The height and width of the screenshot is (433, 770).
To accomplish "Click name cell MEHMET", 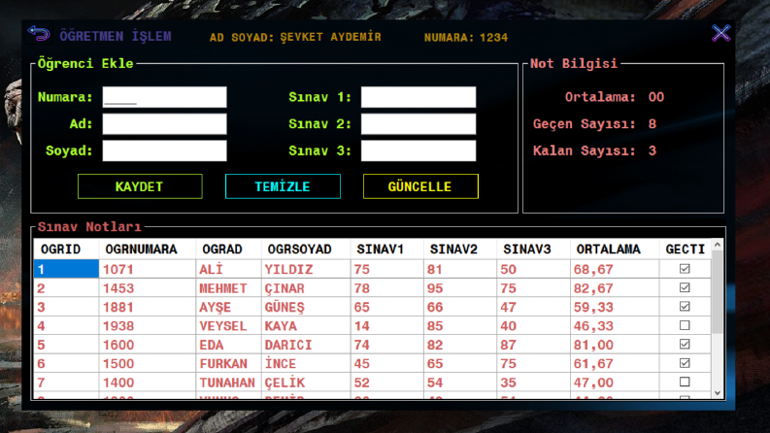I will (228, 288).
